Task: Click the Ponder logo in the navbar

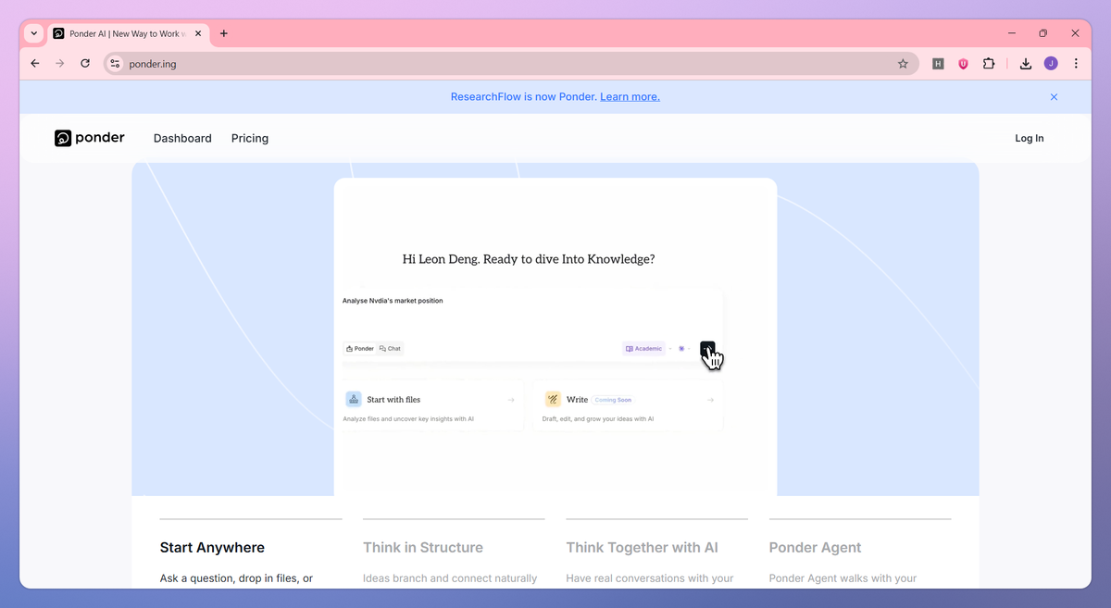Action: [x=89, y=138]
